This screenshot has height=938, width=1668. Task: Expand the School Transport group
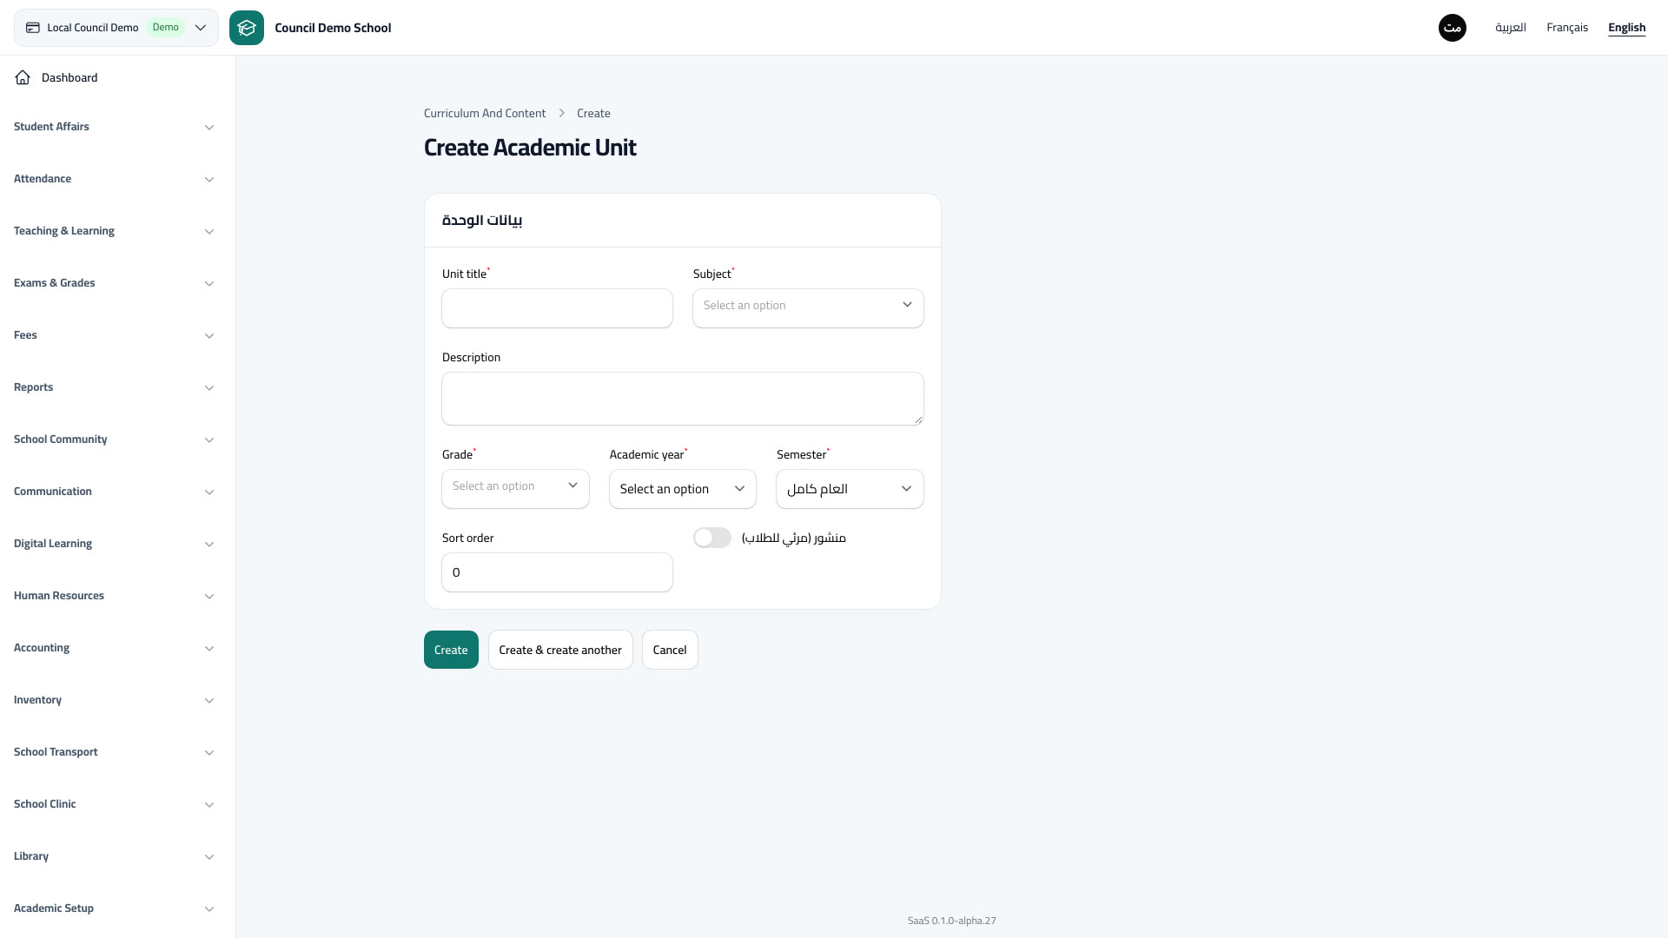point(114,752)
